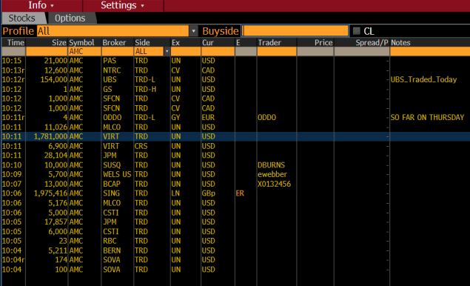Open the Info menu

point(41,5)
